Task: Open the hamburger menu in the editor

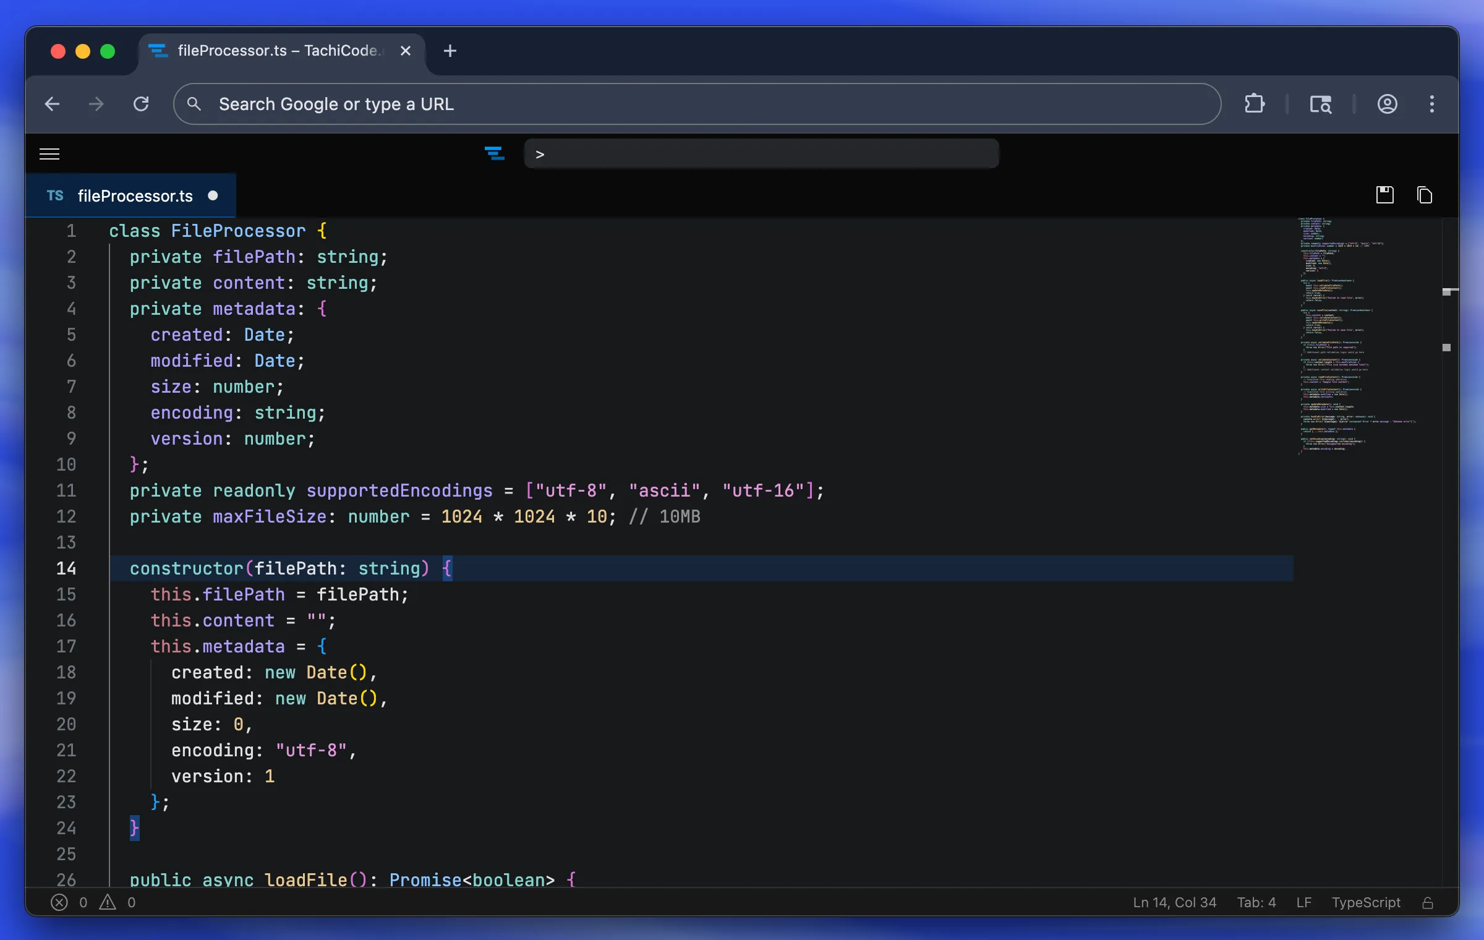Action: (x=49, y=154)
